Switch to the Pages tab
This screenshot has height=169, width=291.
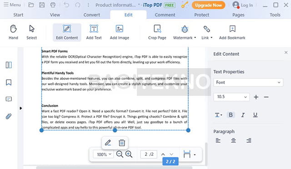tap(238, 15)
